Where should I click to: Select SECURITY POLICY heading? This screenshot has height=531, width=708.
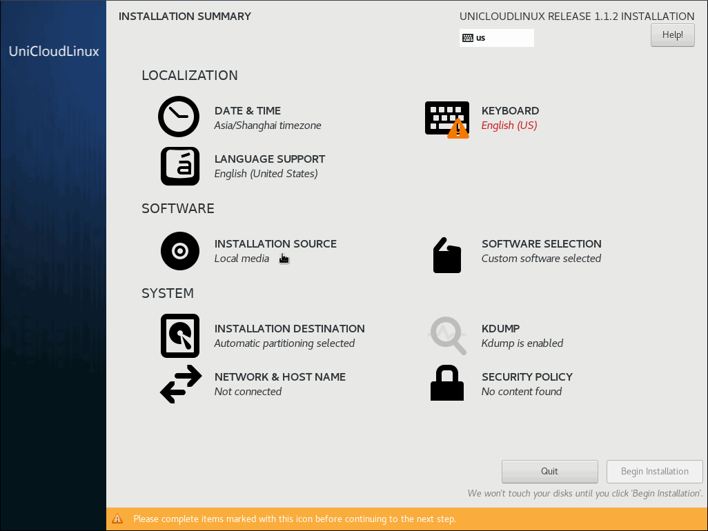527,377
